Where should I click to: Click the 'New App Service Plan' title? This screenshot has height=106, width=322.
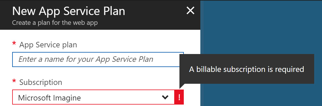[69, 11]
